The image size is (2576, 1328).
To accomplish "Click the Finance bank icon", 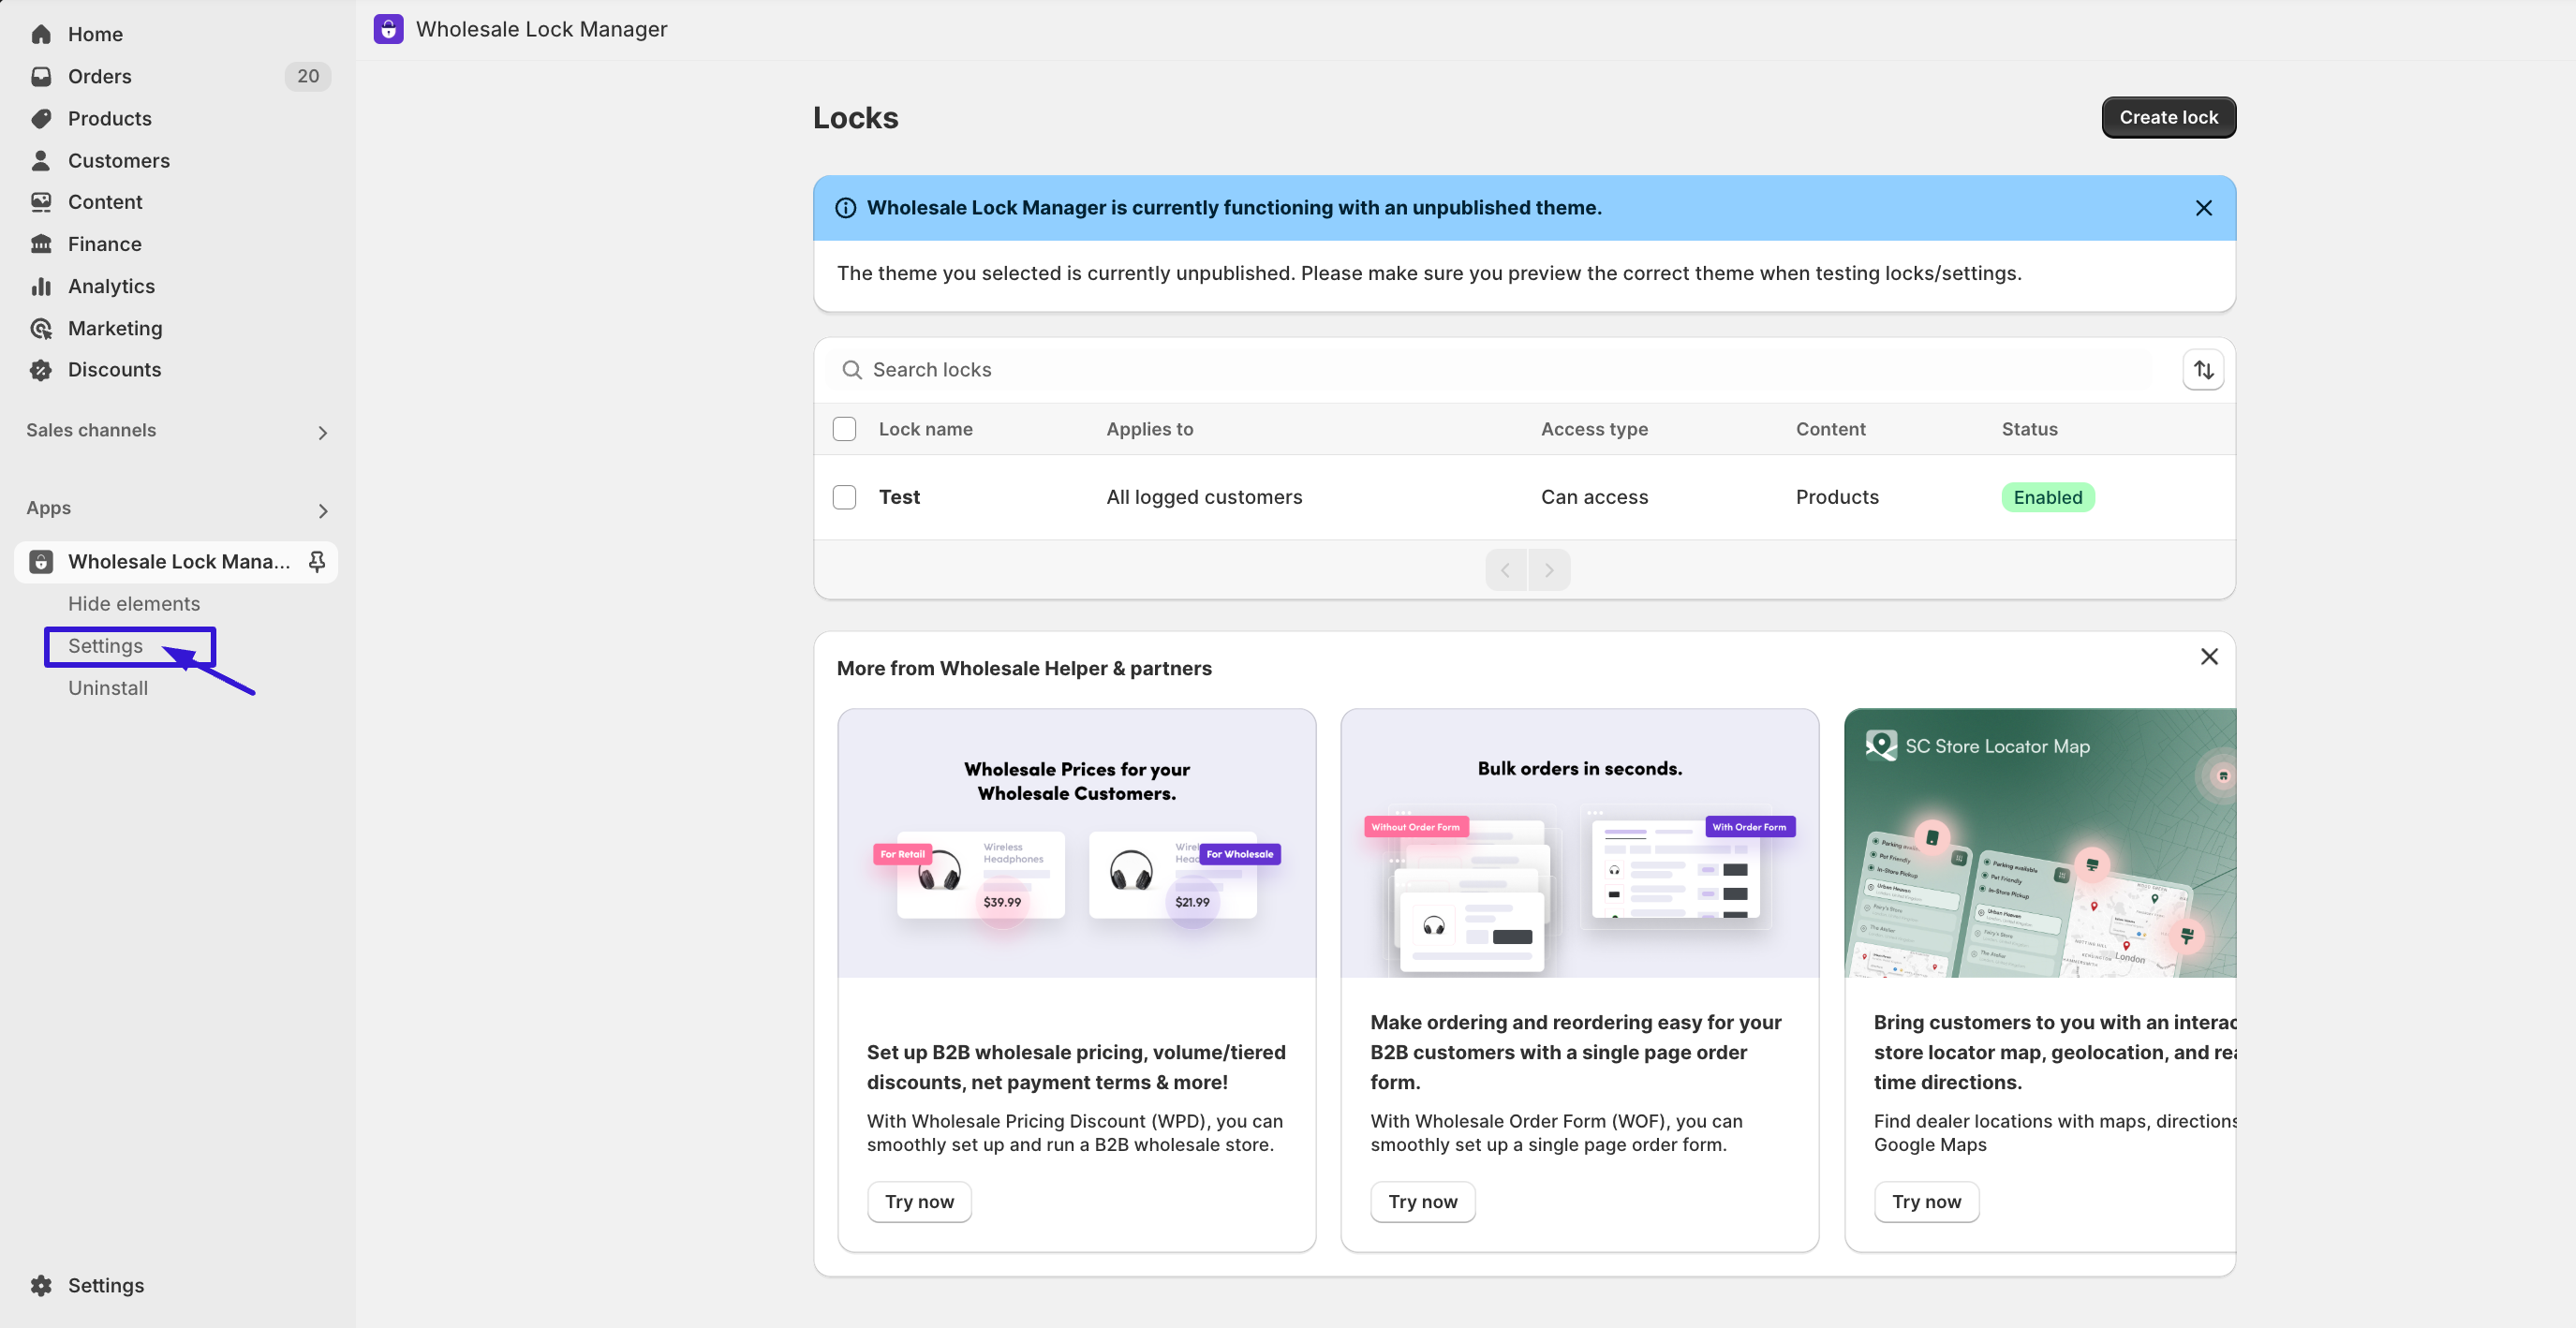I will point(41,244).
